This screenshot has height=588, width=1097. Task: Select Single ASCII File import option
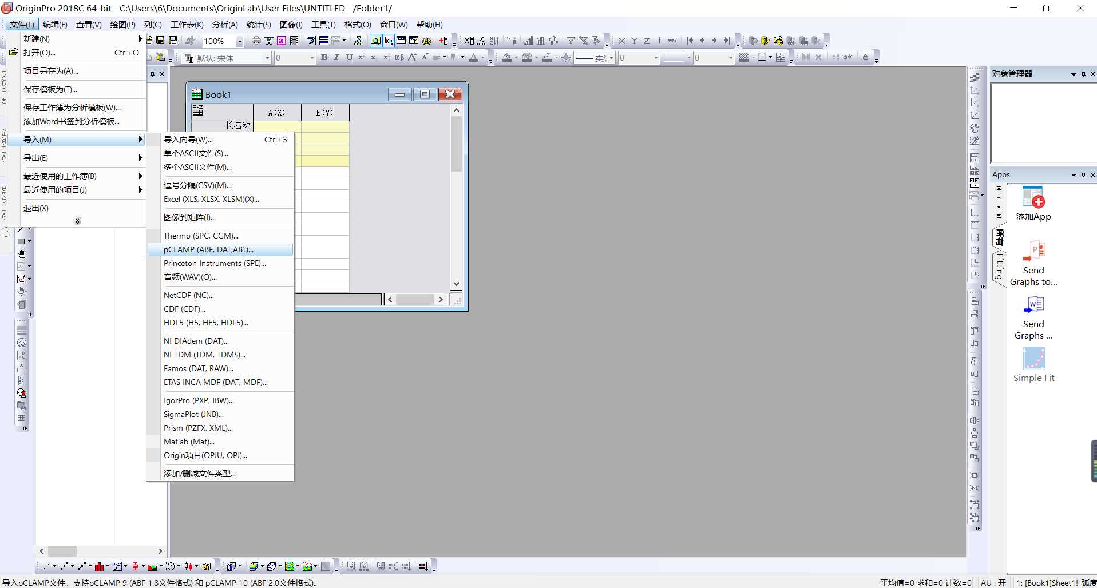coord(220,153)
